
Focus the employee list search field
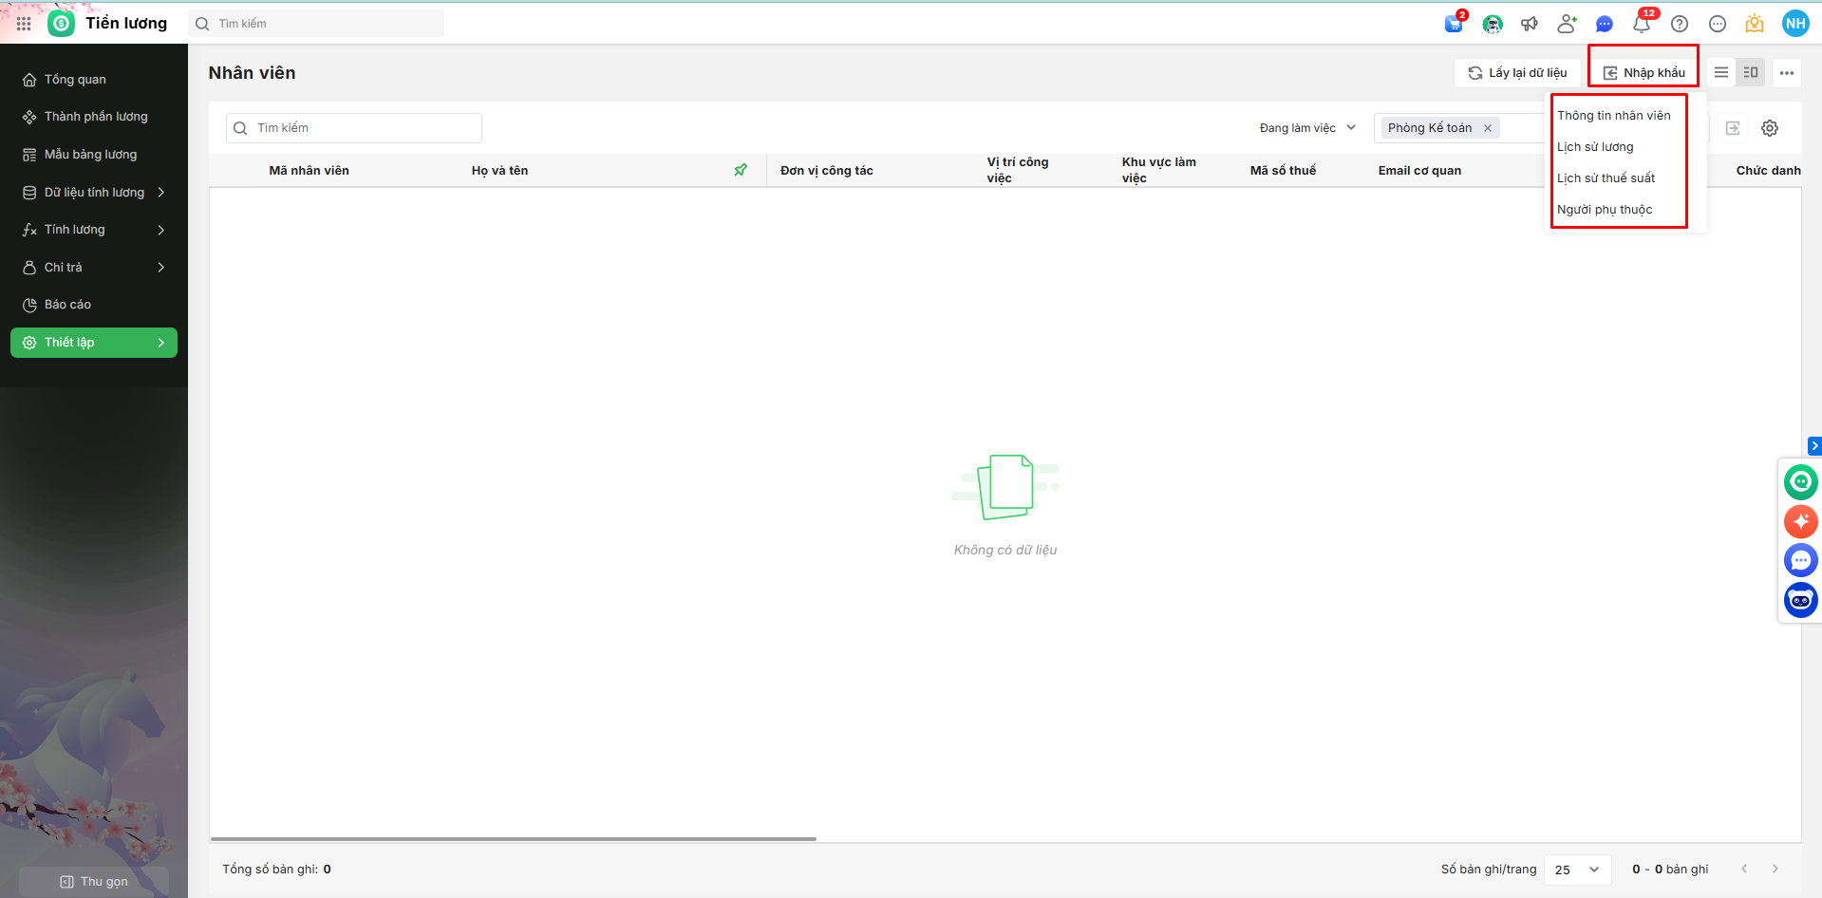[x=354, y=128]
